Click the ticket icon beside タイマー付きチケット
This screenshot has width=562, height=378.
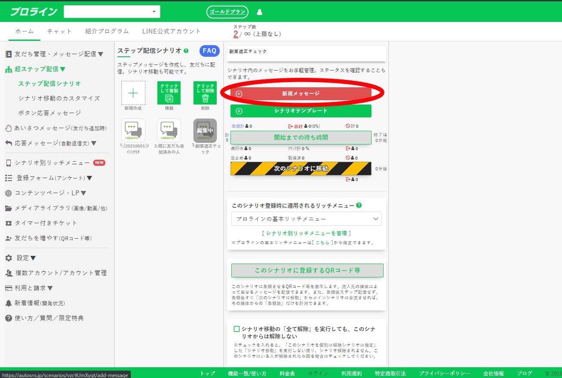point(9,223)
